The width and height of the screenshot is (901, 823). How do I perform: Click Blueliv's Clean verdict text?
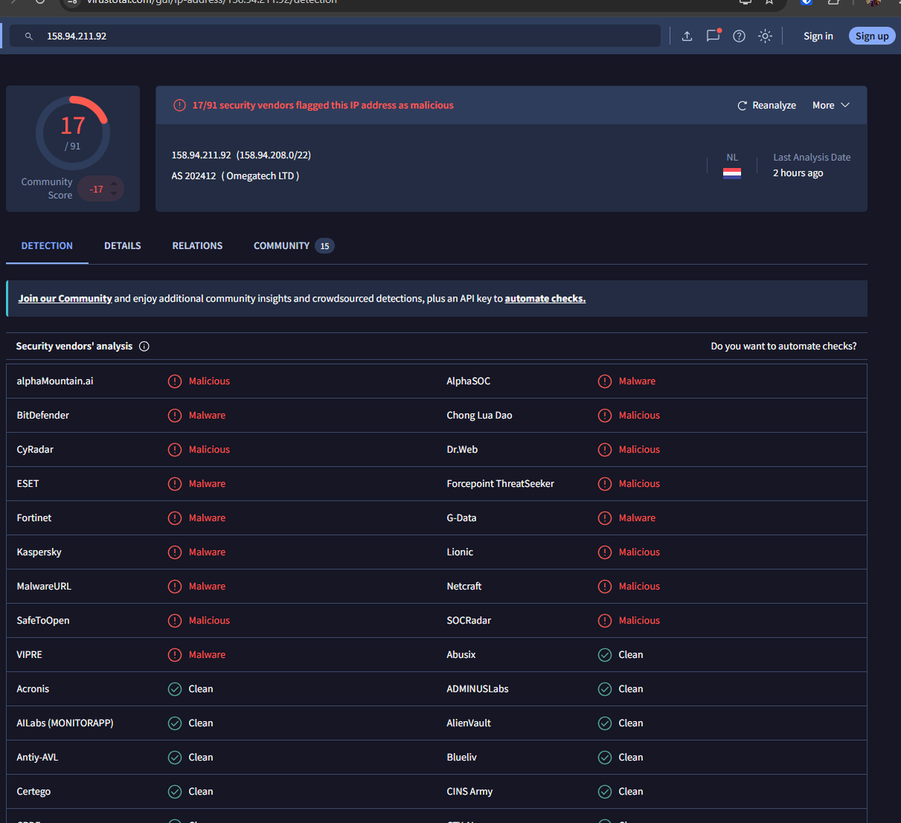click(631, 757)
